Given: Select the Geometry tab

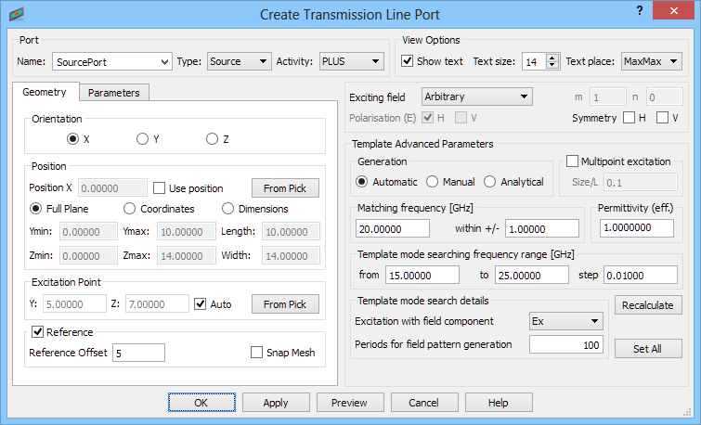Looking at the screenshot, I should point(45,92).
